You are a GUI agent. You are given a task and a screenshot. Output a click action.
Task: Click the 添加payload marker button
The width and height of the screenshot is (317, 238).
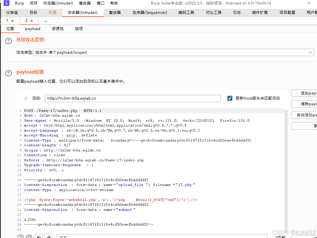click(x=304, y=93)
